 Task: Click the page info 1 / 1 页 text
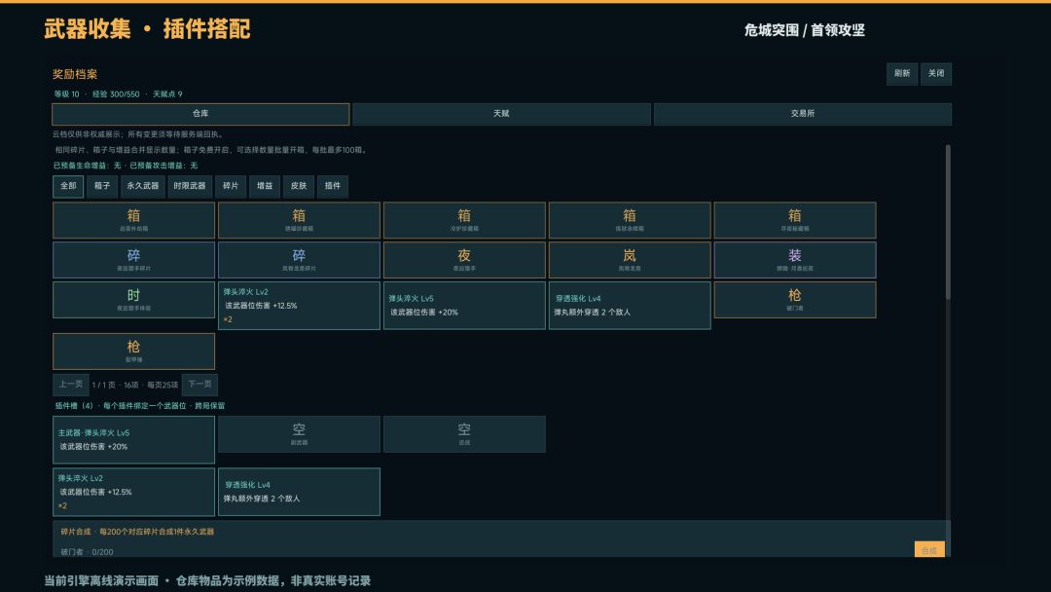point(104,385)
